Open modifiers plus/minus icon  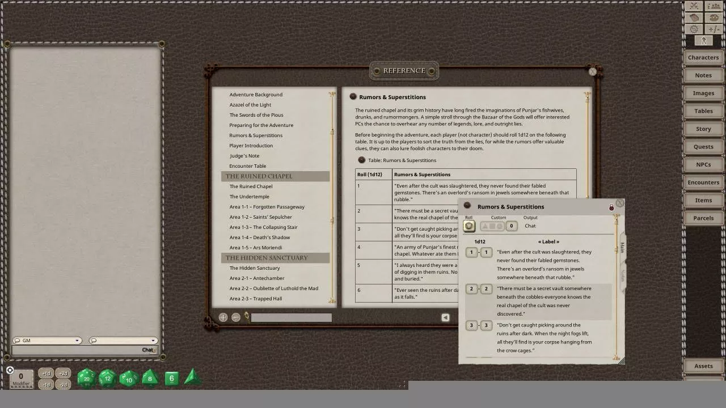pyautogui.click(x=714, y=29)
